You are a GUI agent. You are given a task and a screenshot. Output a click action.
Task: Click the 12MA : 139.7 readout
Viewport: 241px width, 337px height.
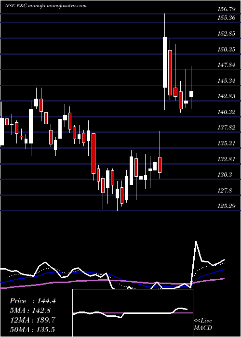(32, 320)
